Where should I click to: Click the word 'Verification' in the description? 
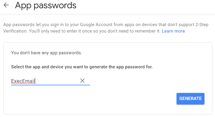[x=15, y=31]
